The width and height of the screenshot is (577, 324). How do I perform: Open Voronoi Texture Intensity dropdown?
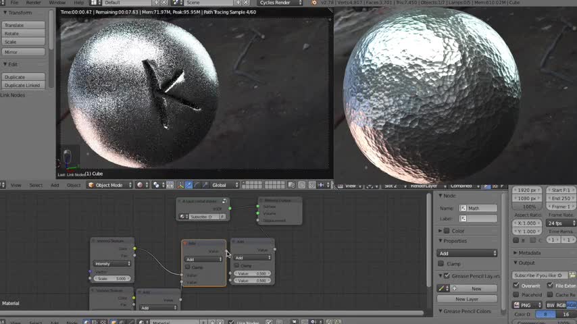coord(111,263)
